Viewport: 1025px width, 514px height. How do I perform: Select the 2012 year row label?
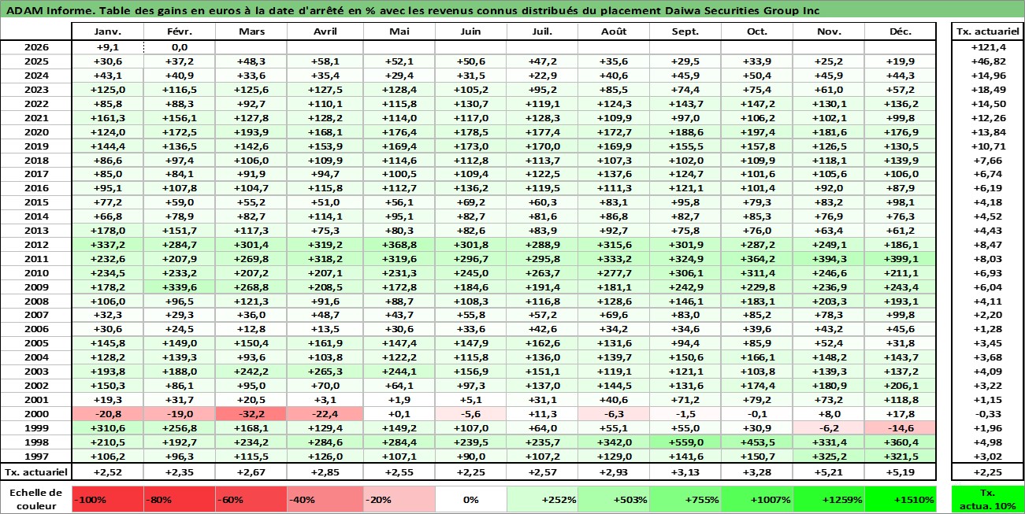(36, 245)
